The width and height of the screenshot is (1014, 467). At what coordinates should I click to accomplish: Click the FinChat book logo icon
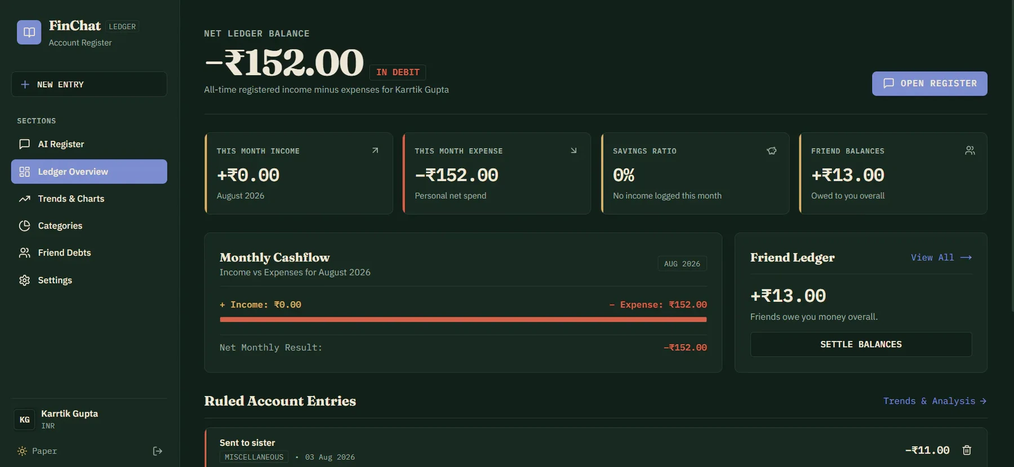point(29,33)
